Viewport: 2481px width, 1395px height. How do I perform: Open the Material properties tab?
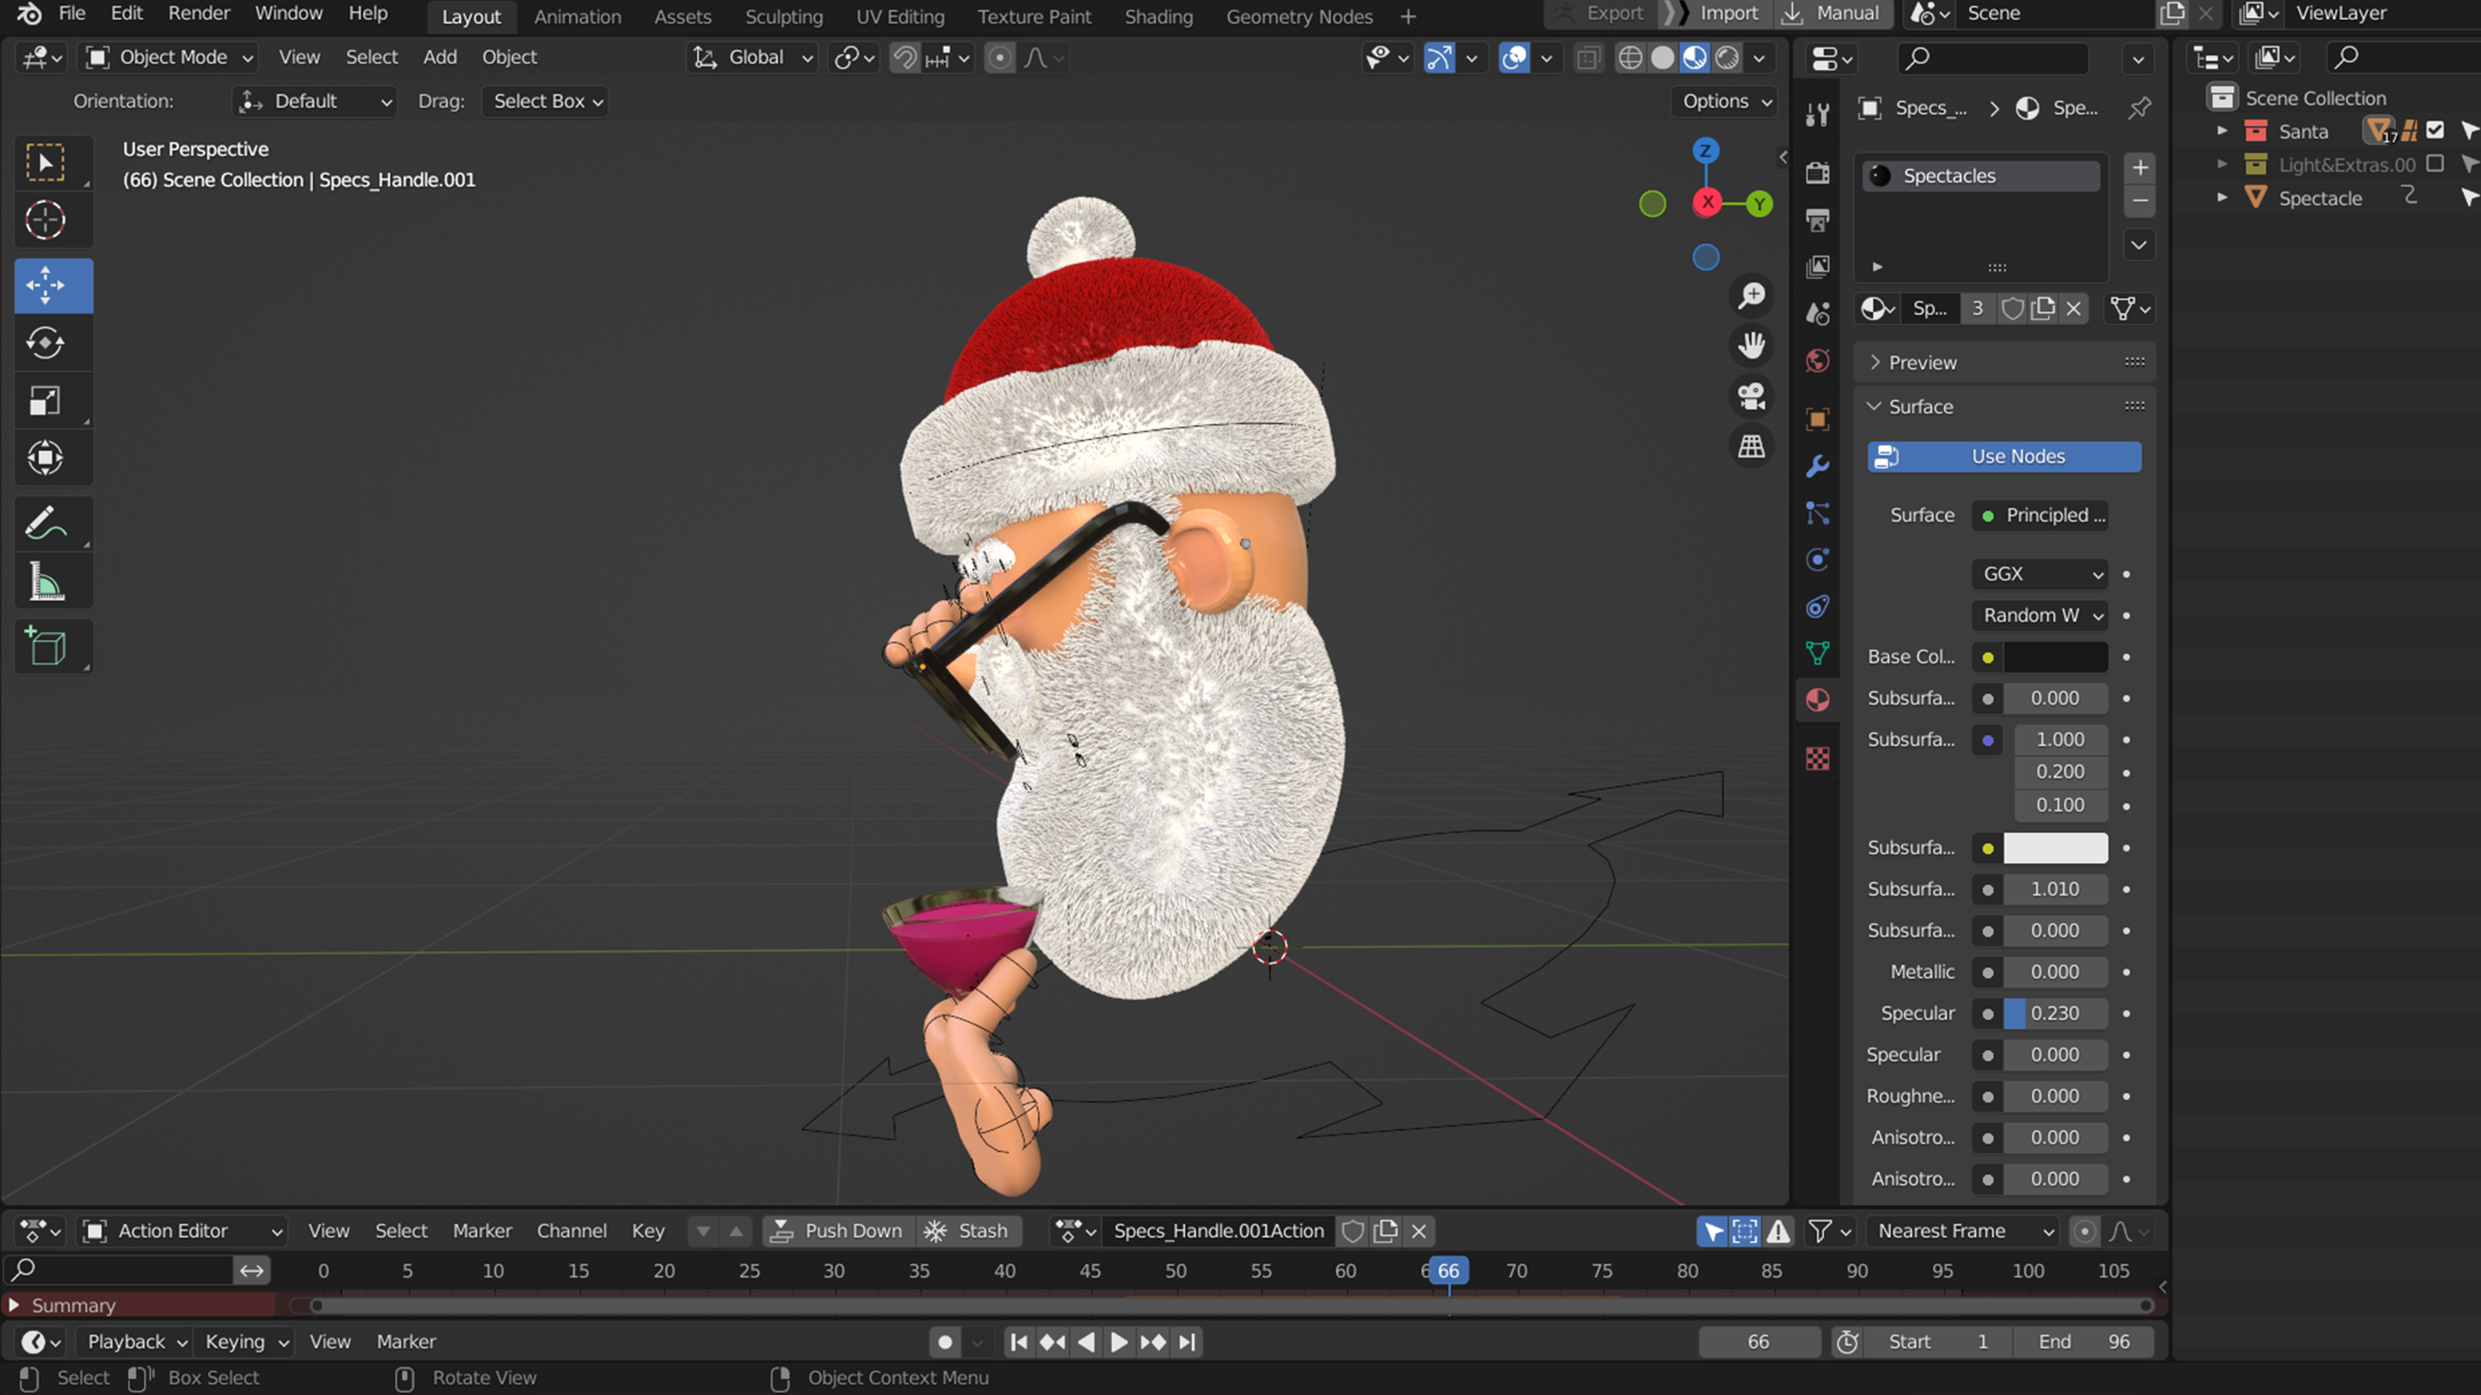pyautogui.click(x=1817, y=700)
